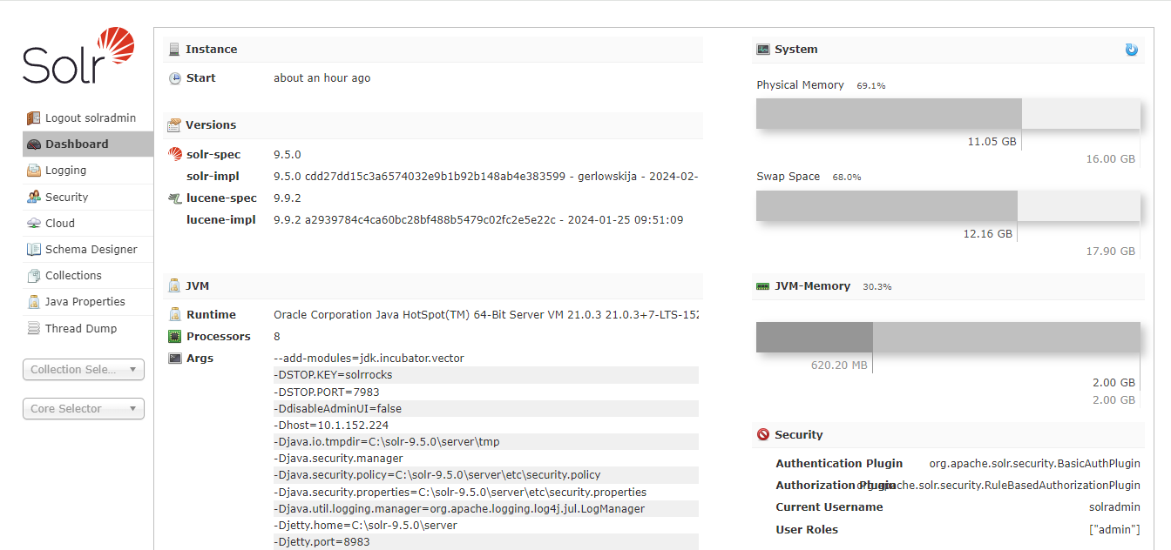Click the Logout solradmin link
The width and height of the screenshot is (1171, 550).
pyautogui.click(x=88, y=117)
